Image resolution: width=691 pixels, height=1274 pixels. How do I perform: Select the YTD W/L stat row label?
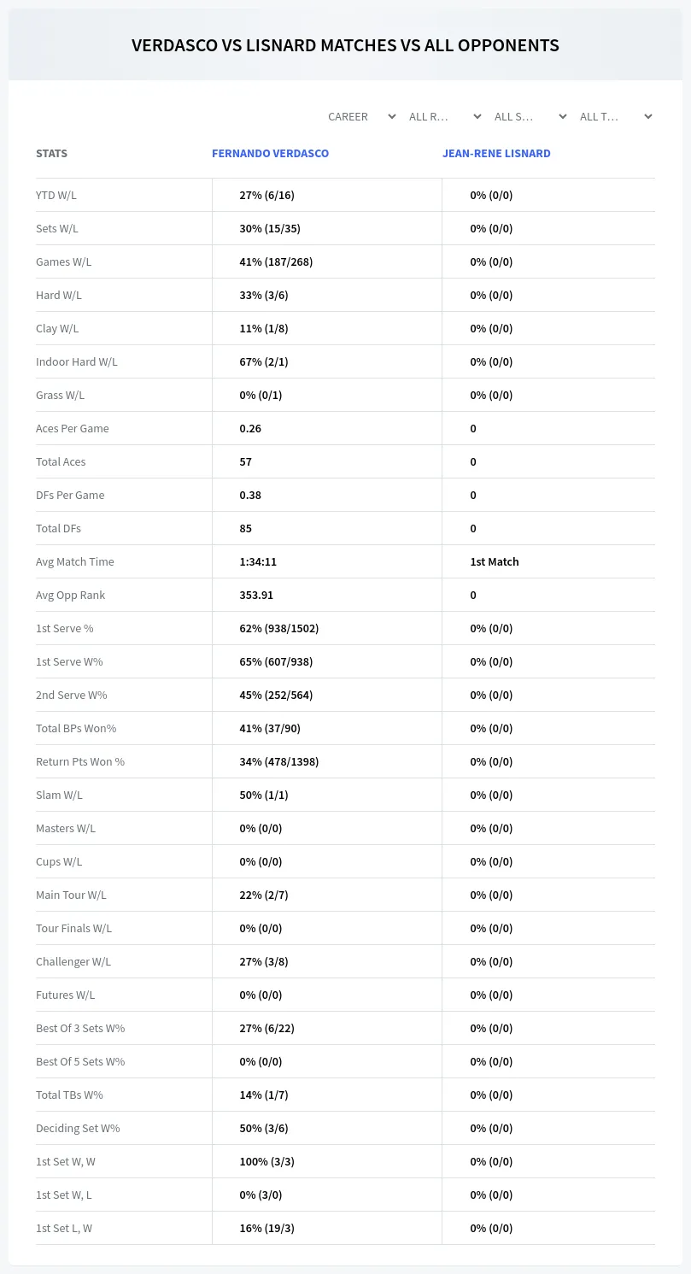(x=56, y=195)
